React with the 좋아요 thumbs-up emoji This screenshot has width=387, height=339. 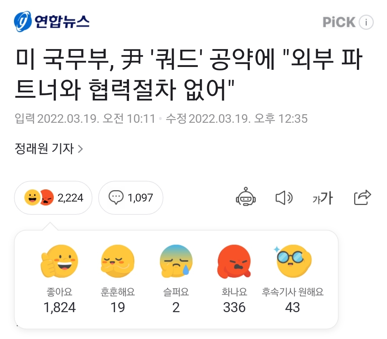click(59, 261)
